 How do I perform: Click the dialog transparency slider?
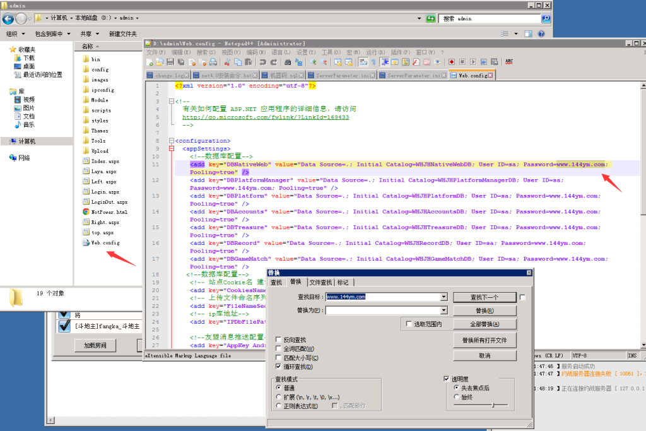click(x=492, y=404)
